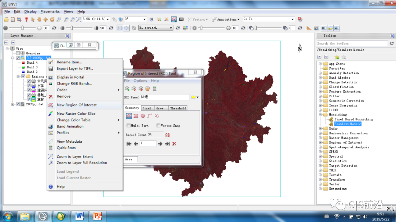Image resolution: width=396 pixels, height=222 pixels.
Task: Select Pixel Based Mosaicking in Toolbox
Action: tap(354, 120)
